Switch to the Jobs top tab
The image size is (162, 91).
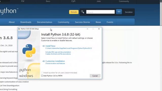(x=99, y=1)
